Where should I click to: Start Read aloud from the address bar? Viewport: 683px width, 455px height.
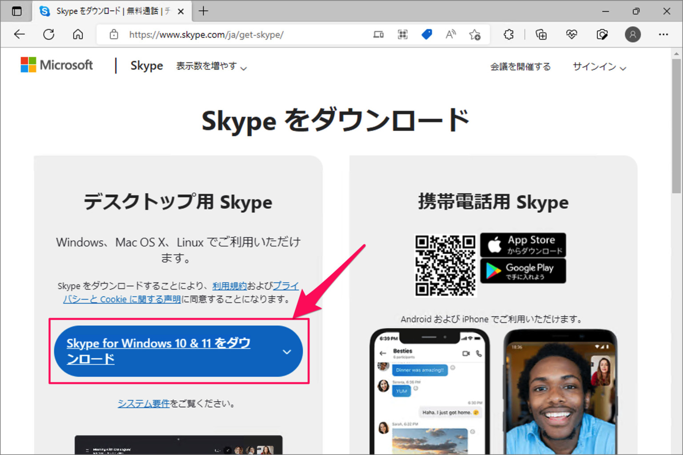(450, 34)
